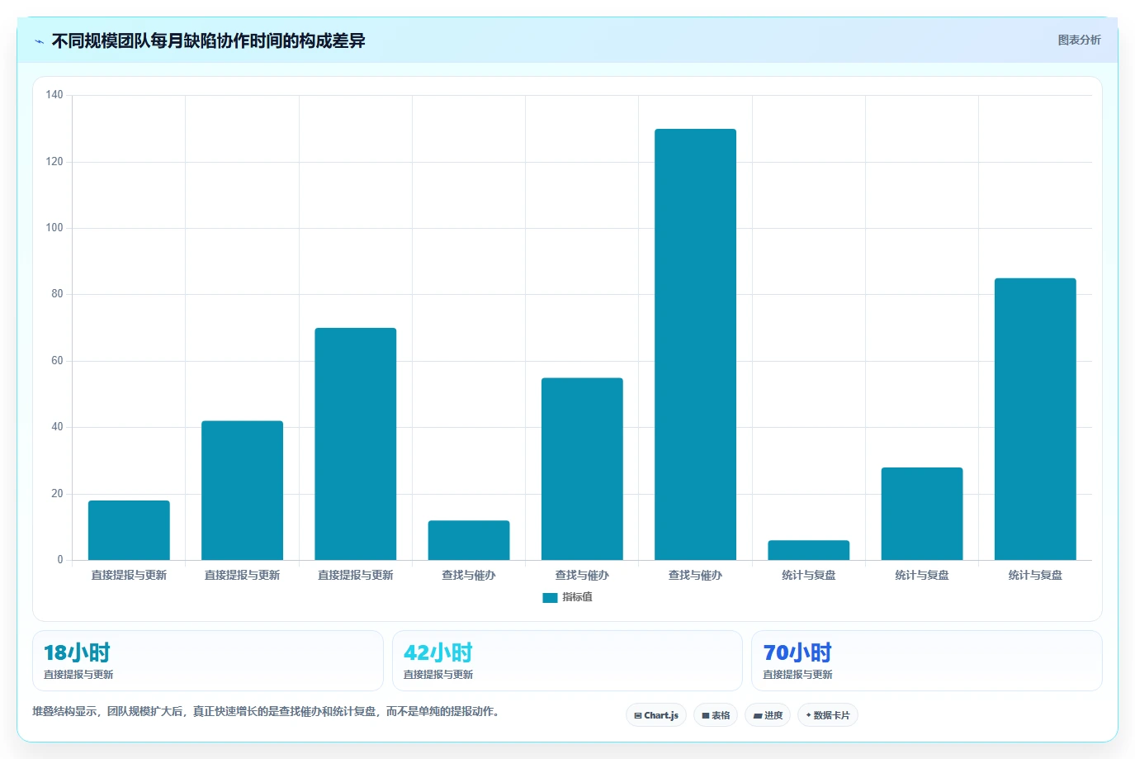
Task: Select the bar with value about 18
Action: [x=129, y=530]
